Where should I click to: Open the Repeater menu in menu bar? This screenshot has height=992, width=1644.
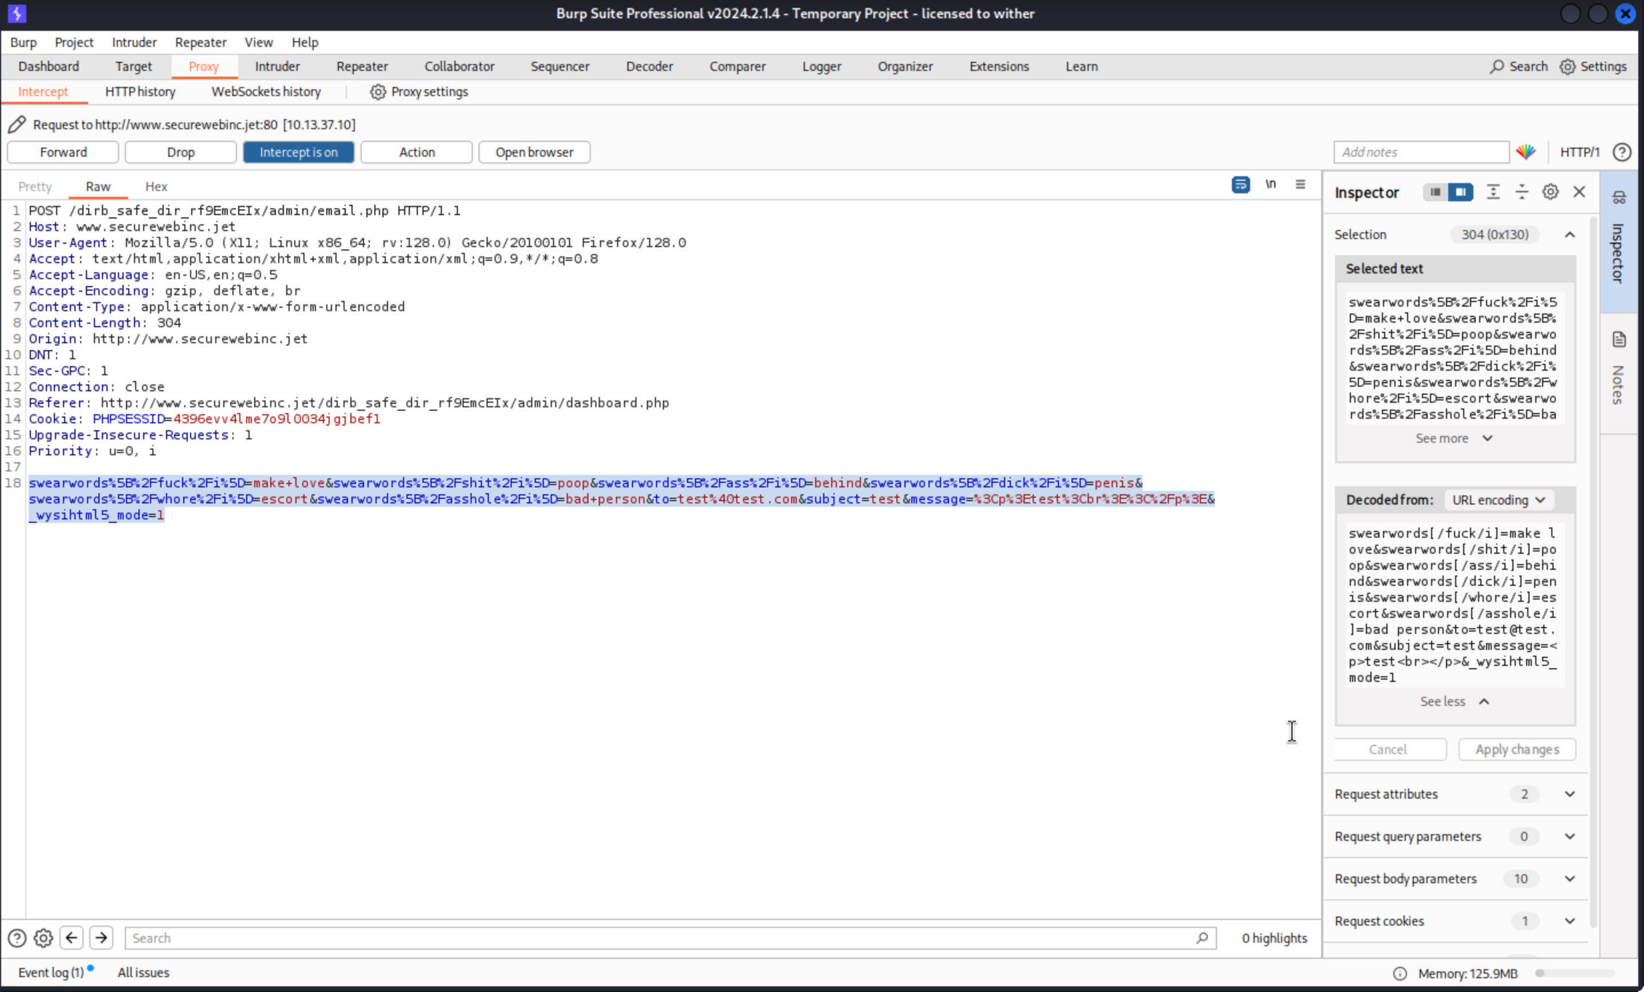[x=201, y=42]
